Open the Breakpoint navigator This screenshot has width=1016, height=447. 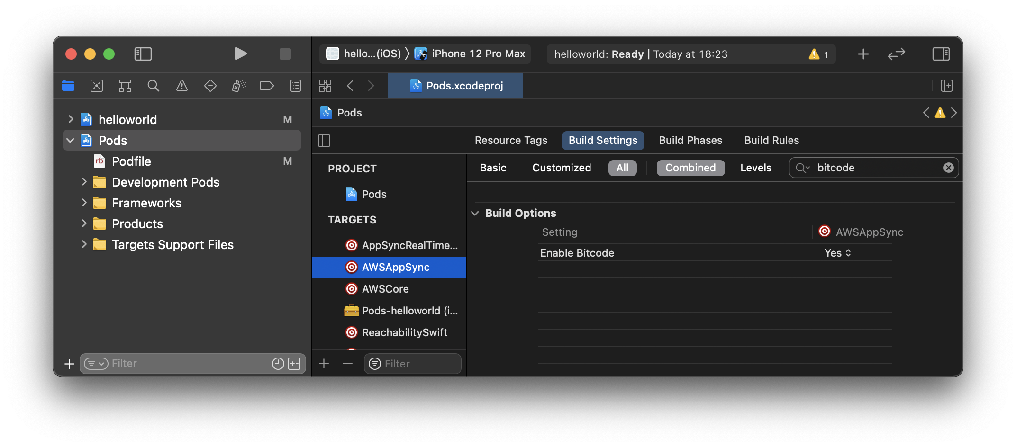pos(267,86)
